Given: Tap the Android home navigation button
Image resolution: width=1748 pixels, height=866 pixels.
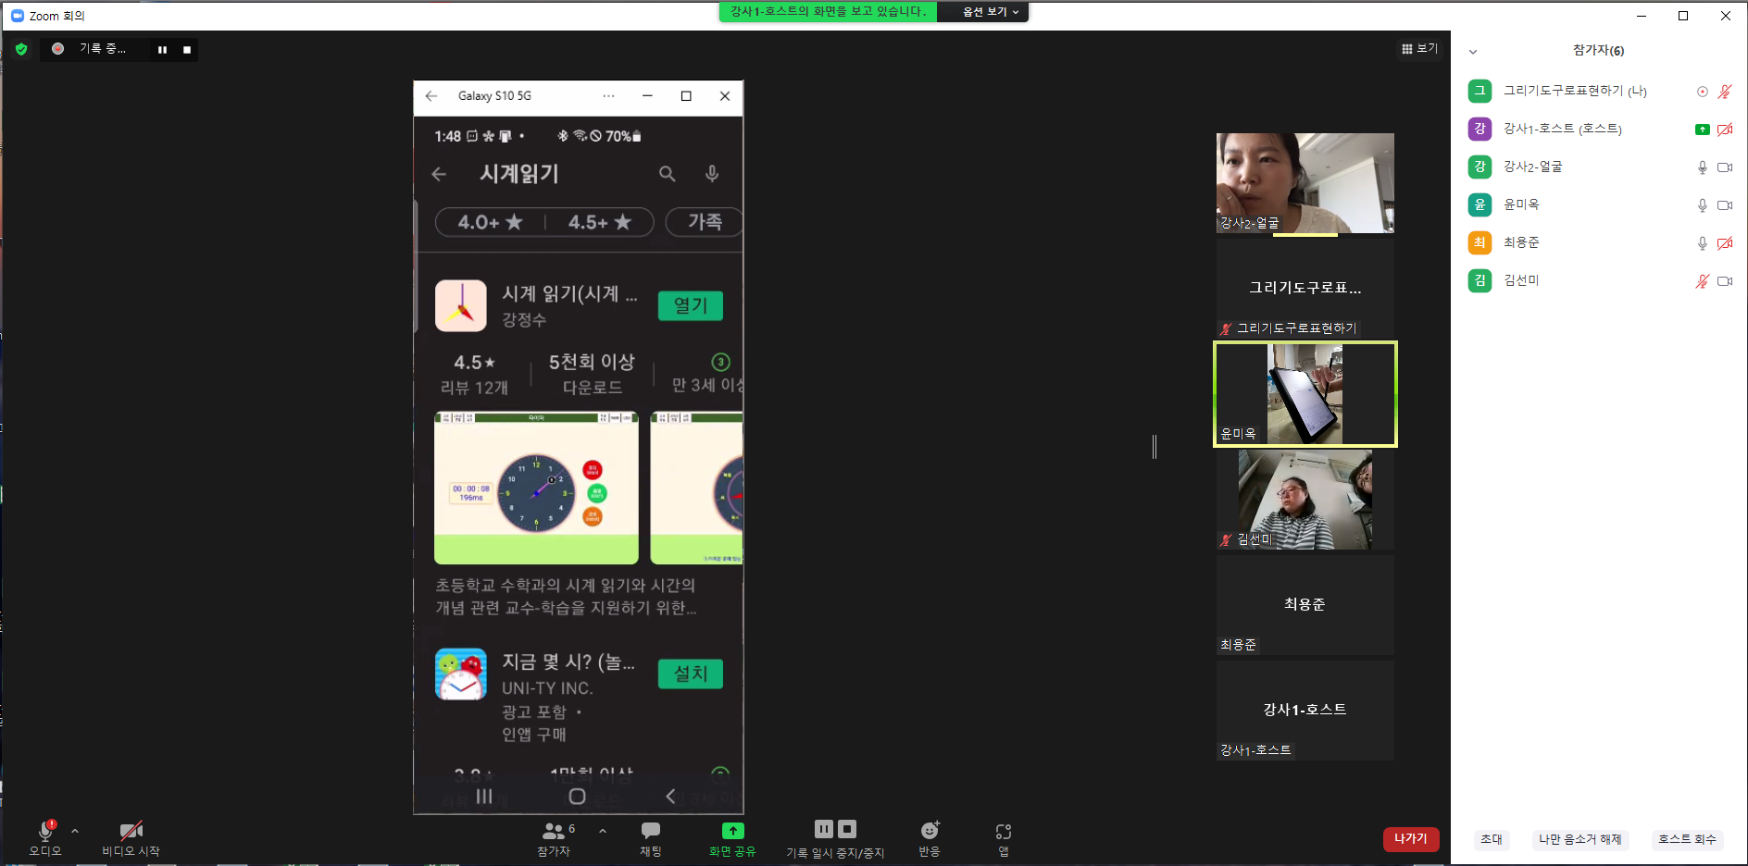Looking at the screenshot, I should click(577, 797).
